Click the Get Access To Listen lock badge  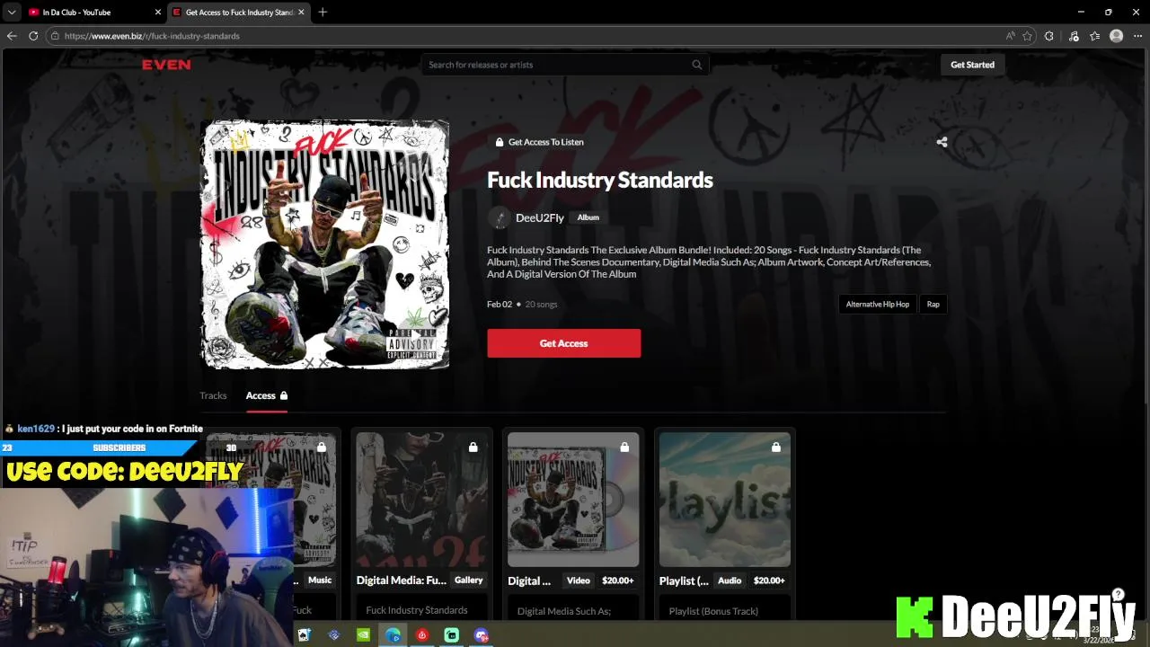[x=539, y=142]
